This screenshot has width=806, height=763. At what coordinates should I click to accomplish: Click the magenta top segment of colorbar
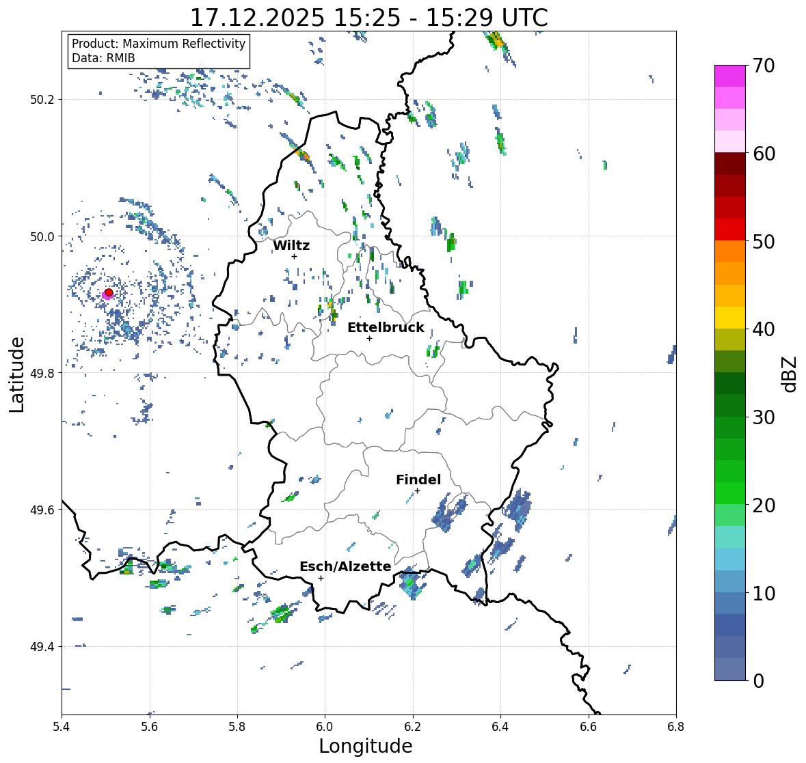coord(730,76)
